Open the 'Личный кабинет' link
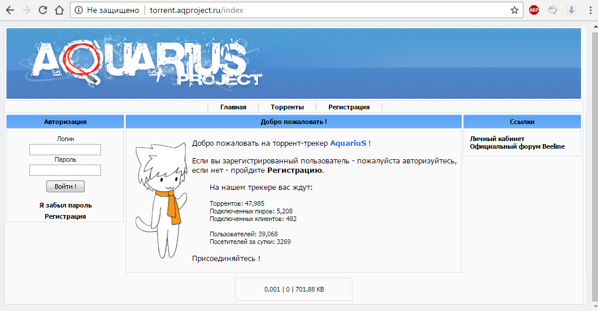 click(x=497, y=139)
